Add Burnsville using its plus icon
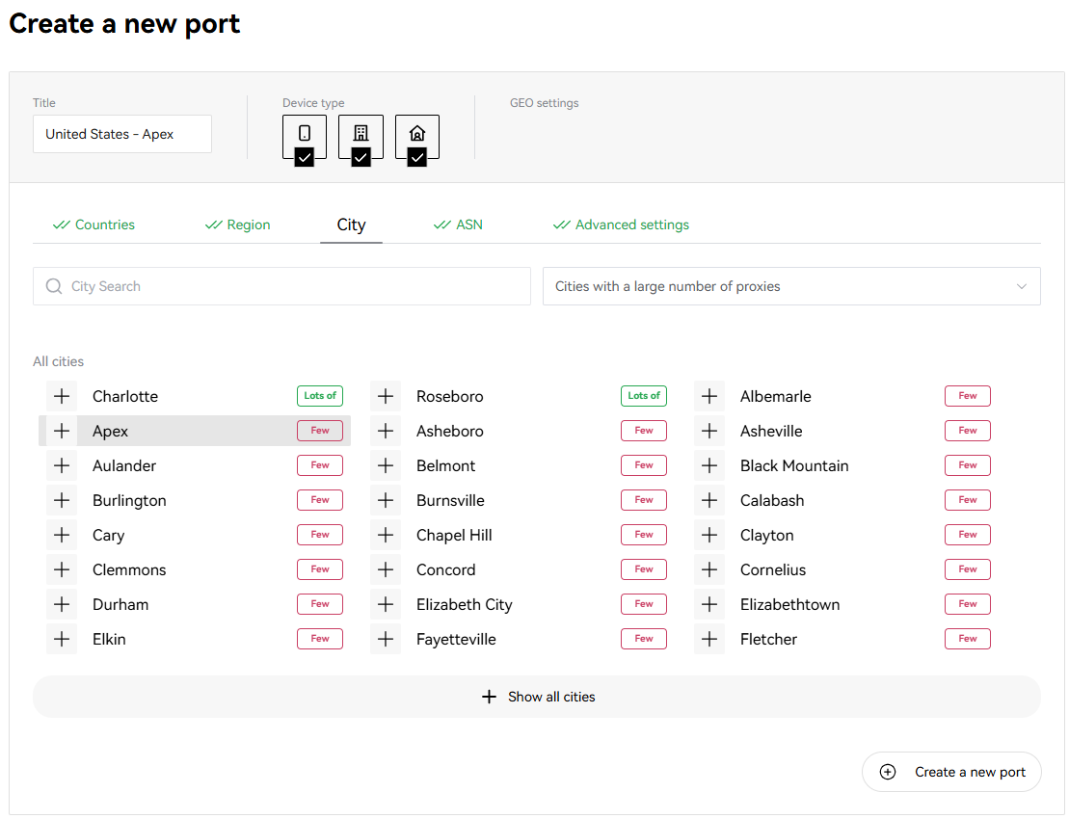This screenshot has height=819, width=1069. click(x=386, y=500)
